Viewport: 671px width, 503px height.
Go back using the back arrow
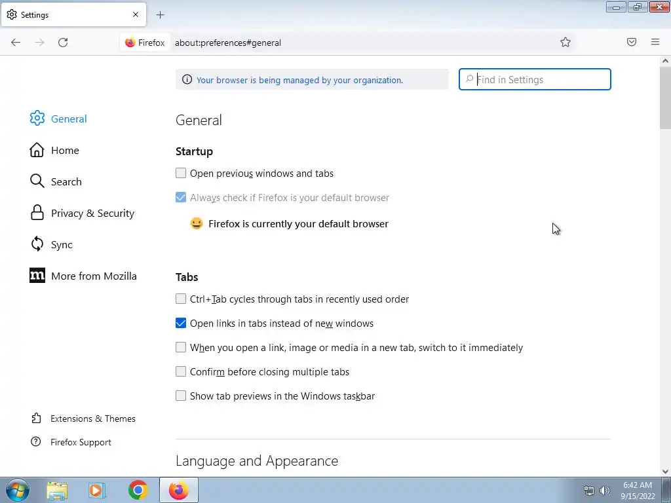coord(16,43)
